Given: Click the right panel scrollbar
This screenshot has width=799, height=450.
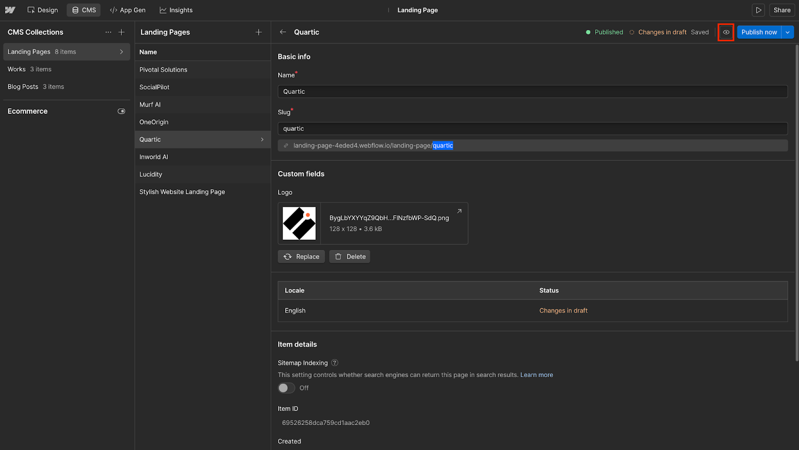Looking at the screenshot, I should point(797,202).
